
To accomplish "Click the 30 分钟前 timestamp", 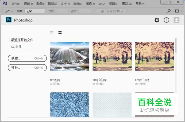I will click(141, 84).
